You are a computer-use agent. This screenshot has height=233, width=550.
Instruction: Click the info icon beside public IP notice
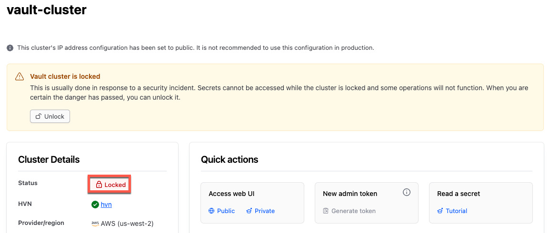[10, 48]
